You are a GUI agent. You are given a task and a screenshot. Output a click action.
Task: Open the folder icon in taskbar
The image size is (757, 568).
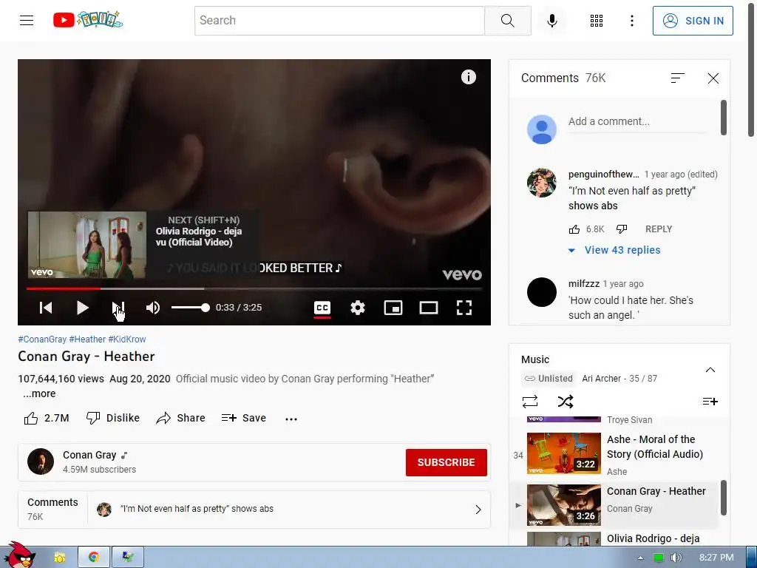point(59,558)
